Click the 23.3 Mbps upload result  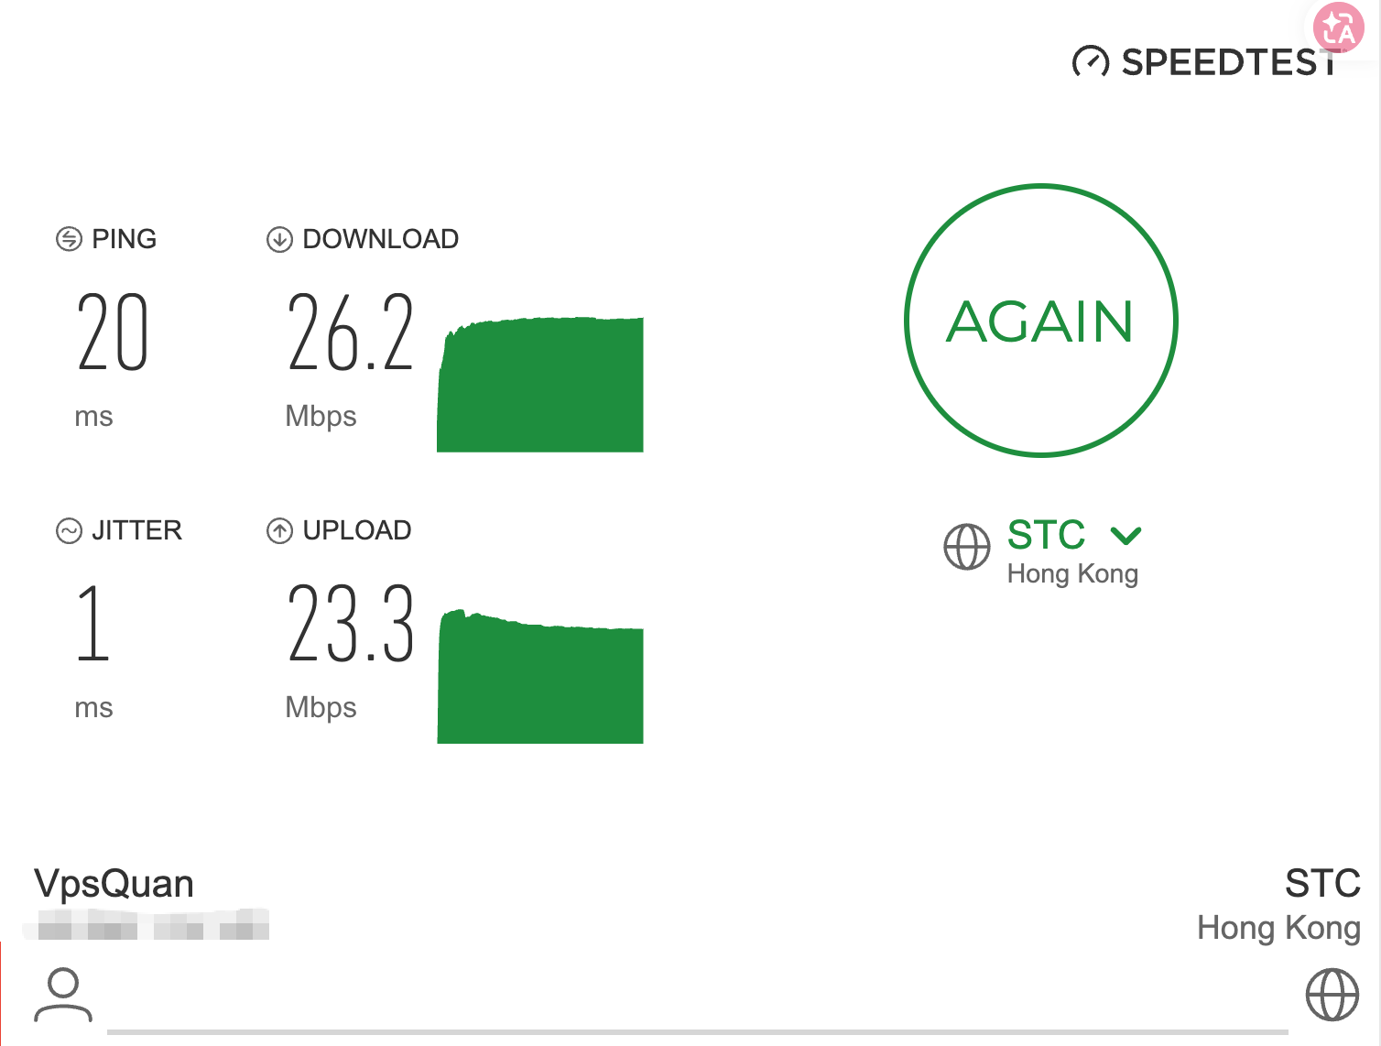pos(351,625)
